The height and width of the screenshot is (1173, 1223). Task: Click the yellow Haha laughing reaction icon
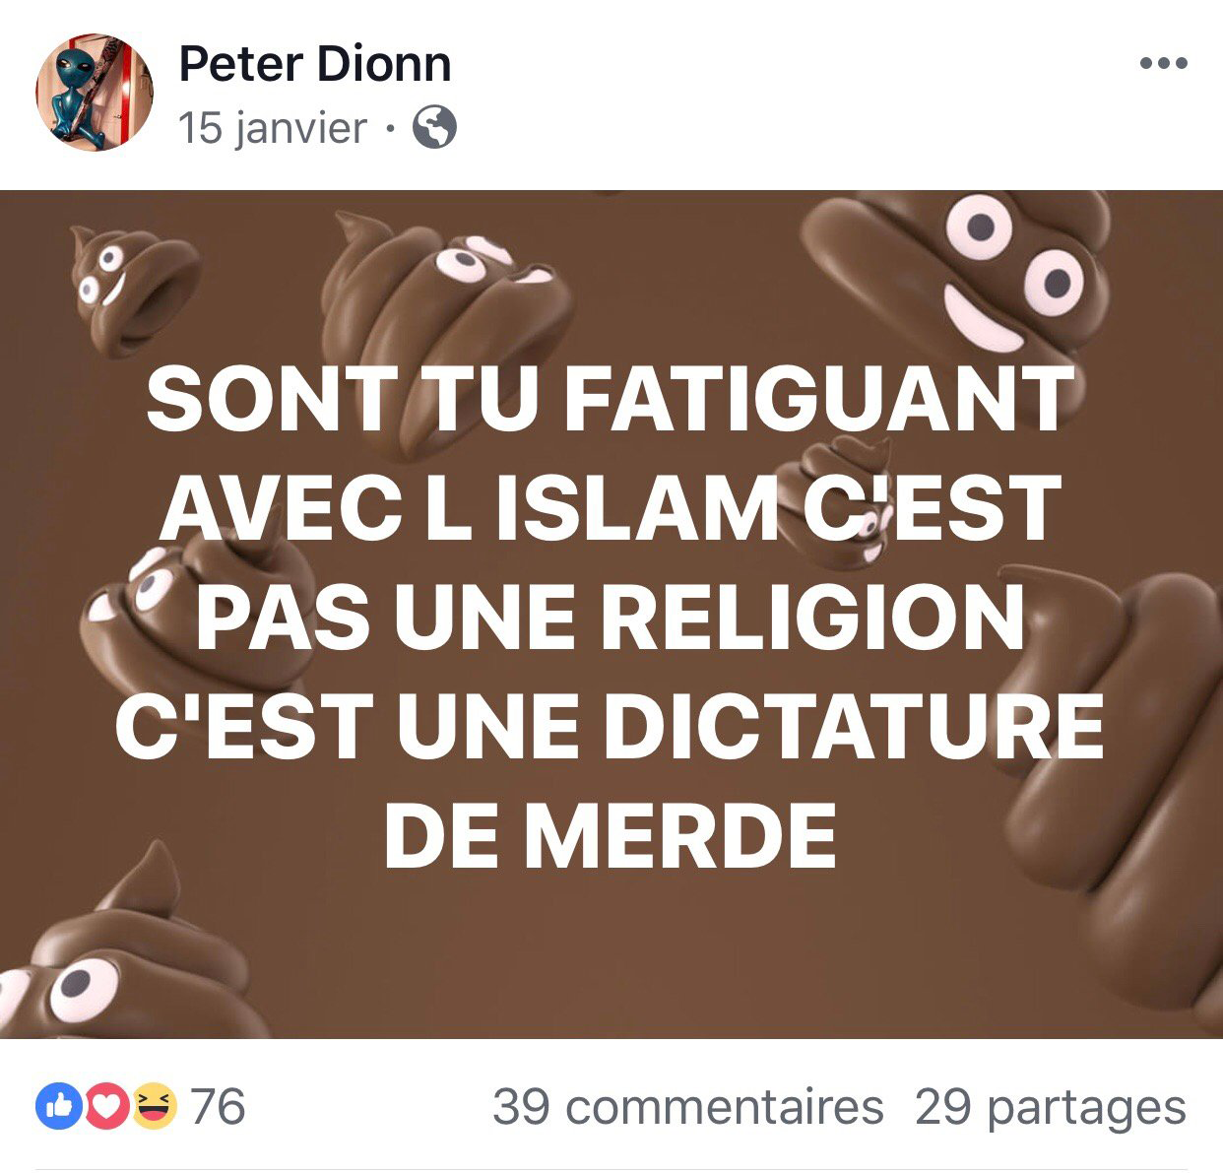point(153,1106)
